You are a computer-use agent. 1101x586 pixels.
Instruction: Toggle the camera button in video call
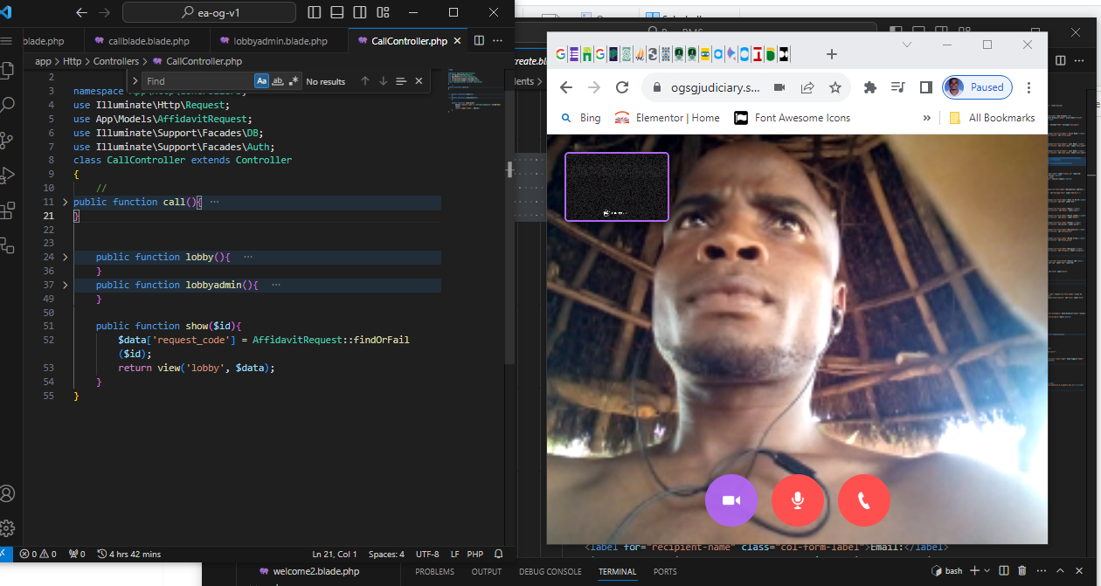click(731, 500)
